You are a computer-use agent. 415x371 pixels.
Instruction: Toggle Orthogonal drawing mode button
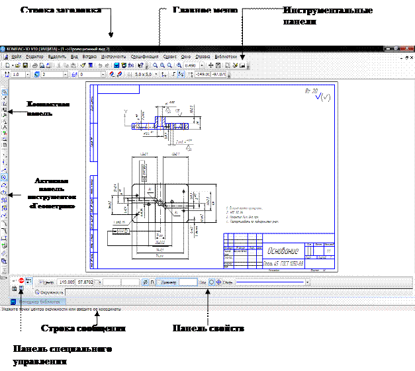click(173, 75)
